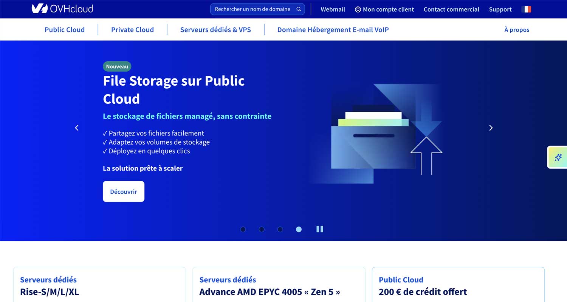Click the OVHcloud logo
The height and width of the screenshot is (302, 567).
pos(62,9)
